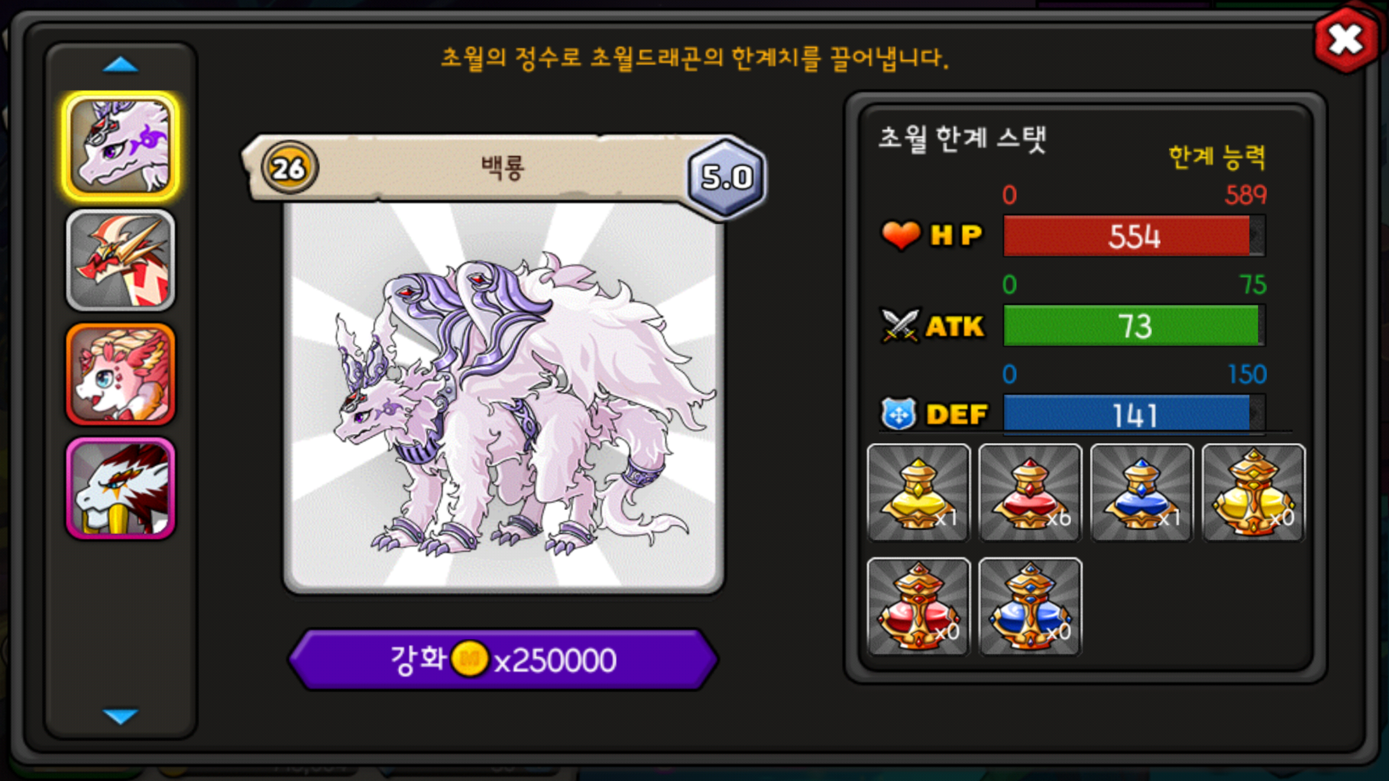Click the crossed swords ATK icon
This screenshot has width=1389, height=781.
coord(900,325)
